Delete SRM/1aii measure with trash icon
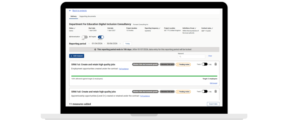The height and width of the screenshot is (121, 291). pyautogui.click(x=216, y=91)
